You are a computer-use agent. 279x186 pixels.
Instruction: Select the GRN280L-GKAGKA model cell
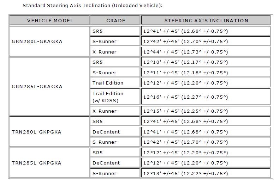[x=50, y=41]
